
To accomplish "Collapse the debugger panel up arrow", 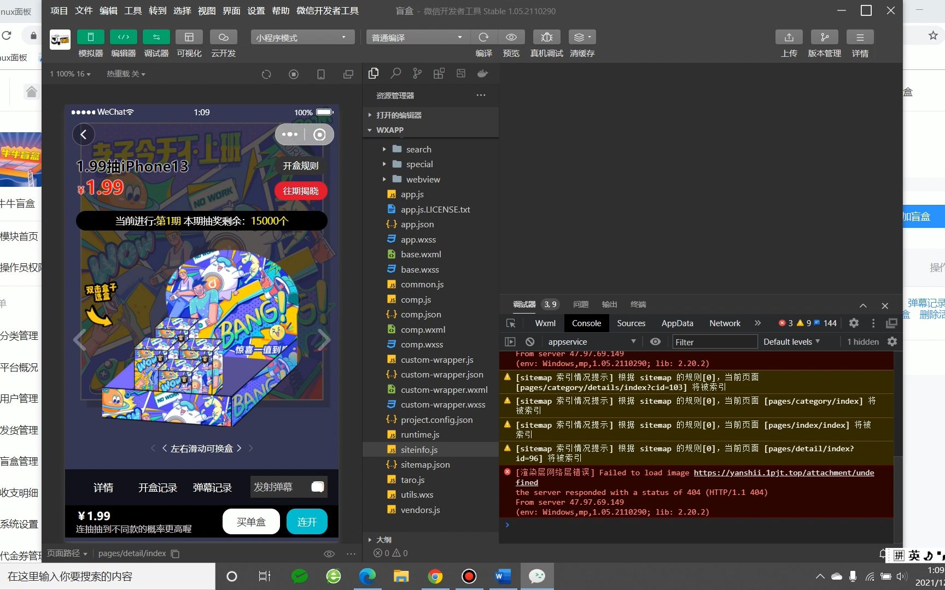I will click(863, 305).
